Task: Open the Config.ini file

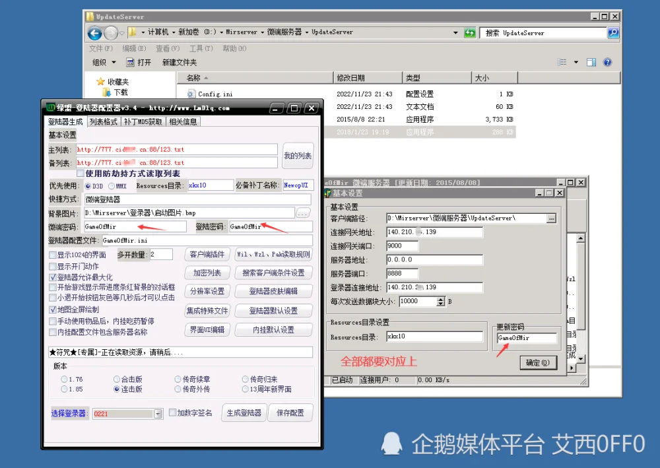Action: (x=214, y=94)
